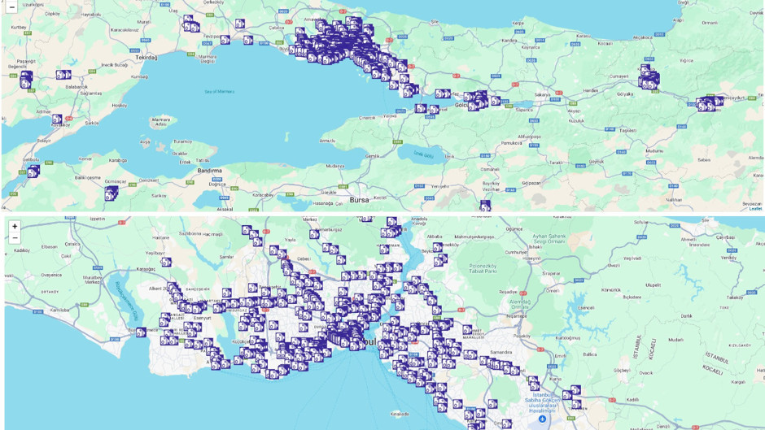Image resolution: width=765 pixels, height=430 pixels.
Task: Select the lone camera marker at Büyükçekmece
Action: [141, 332]
